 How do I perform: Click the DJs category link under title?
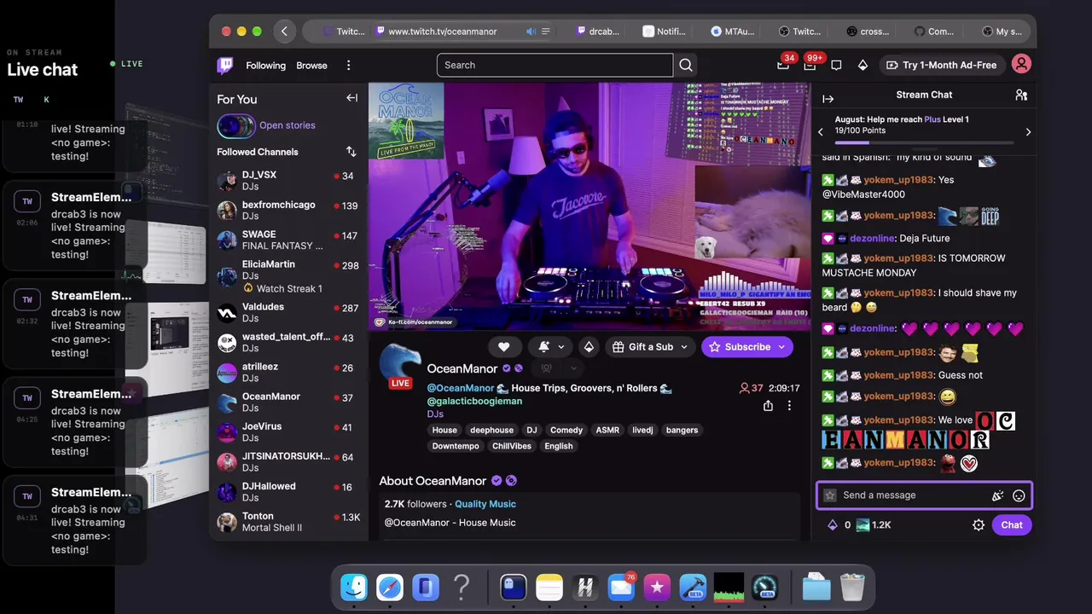click(435, 414)
